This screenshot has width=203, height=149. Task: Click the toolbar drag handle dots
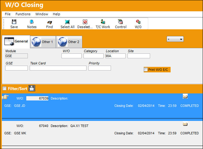(4, 24)
